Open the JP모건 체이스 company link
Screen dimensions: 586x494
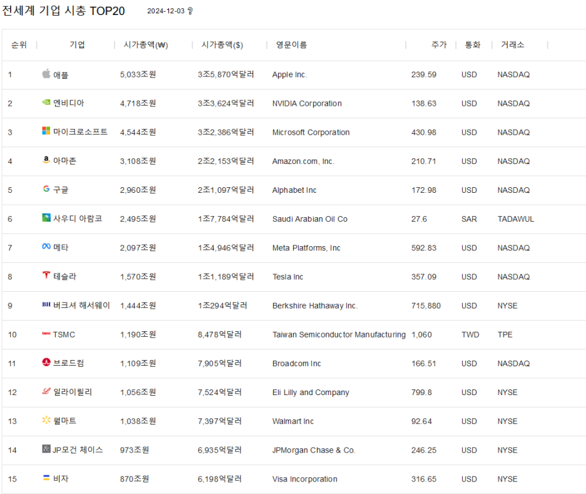(x=78, y=450)
